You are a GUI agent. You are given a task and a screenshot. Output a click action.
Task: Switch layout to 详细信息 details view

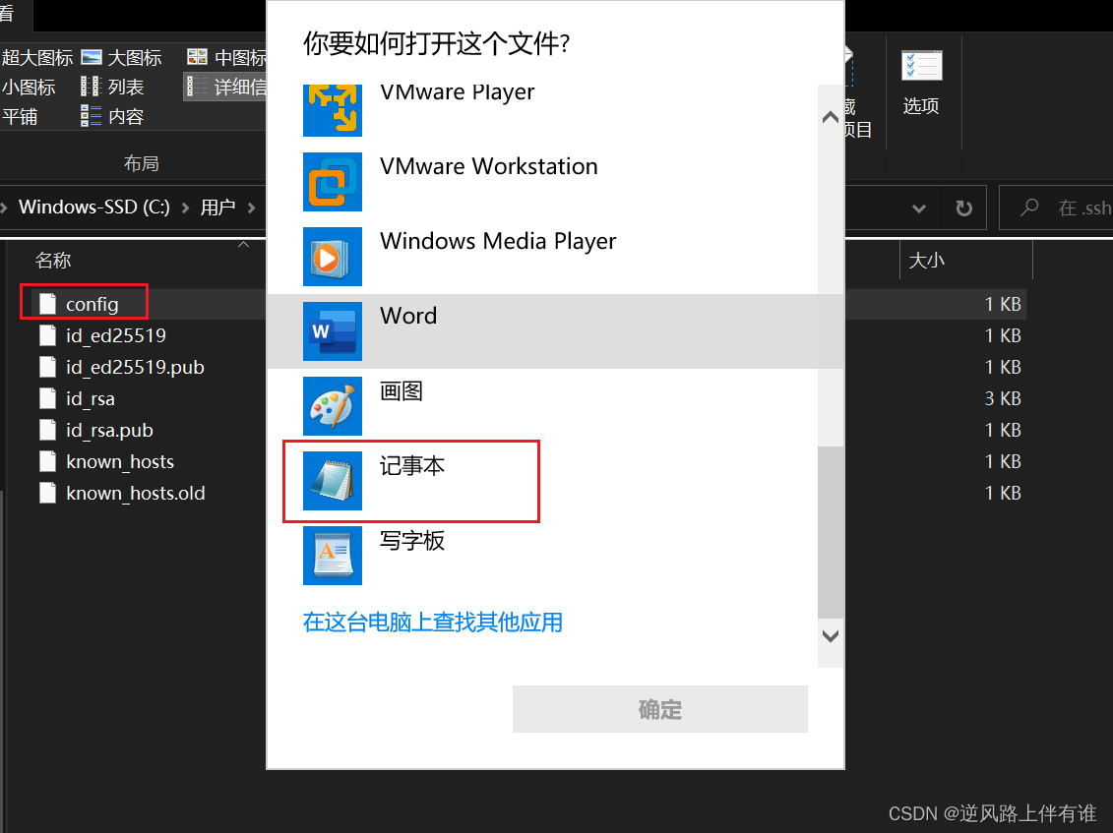[x=225, y=87]
